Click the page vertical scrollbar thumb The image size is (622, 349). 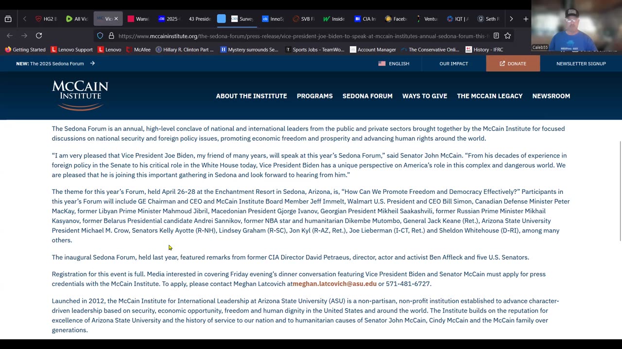tap(620, 191)
